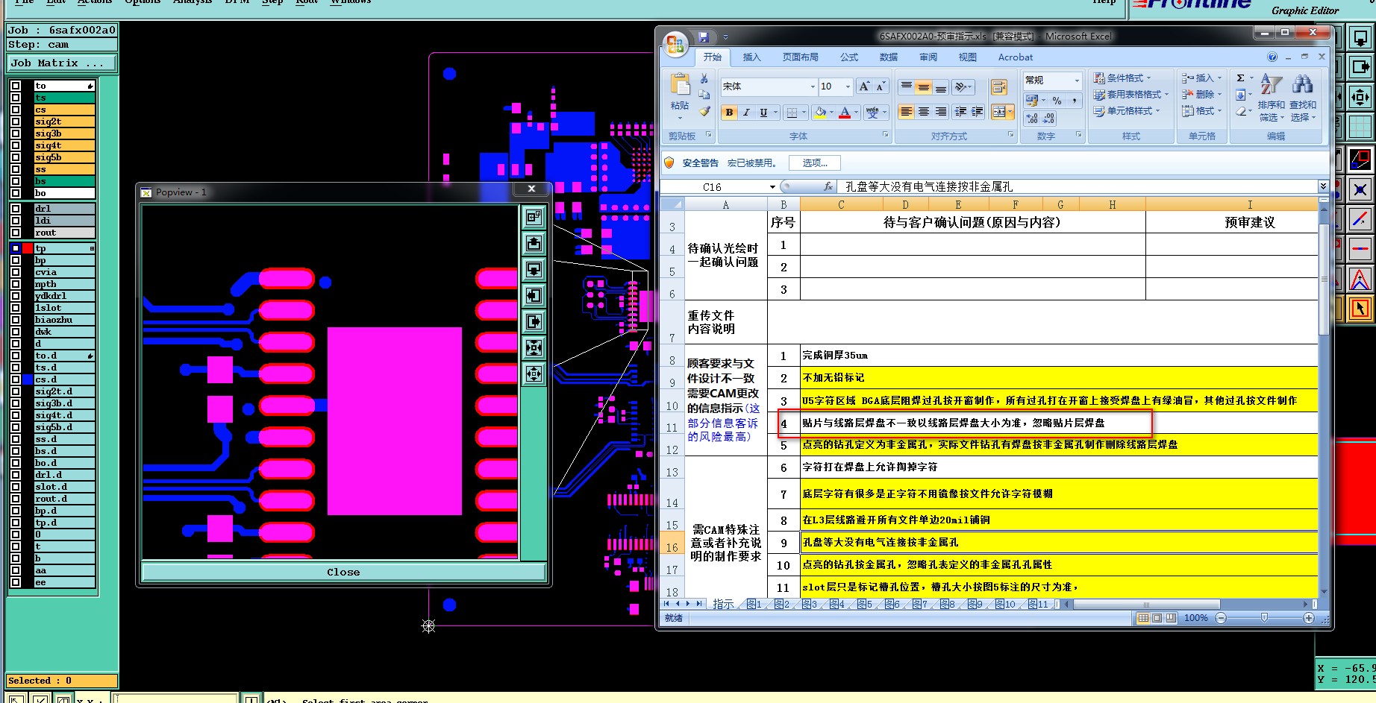Align cell text to the left

pos(906,112)
